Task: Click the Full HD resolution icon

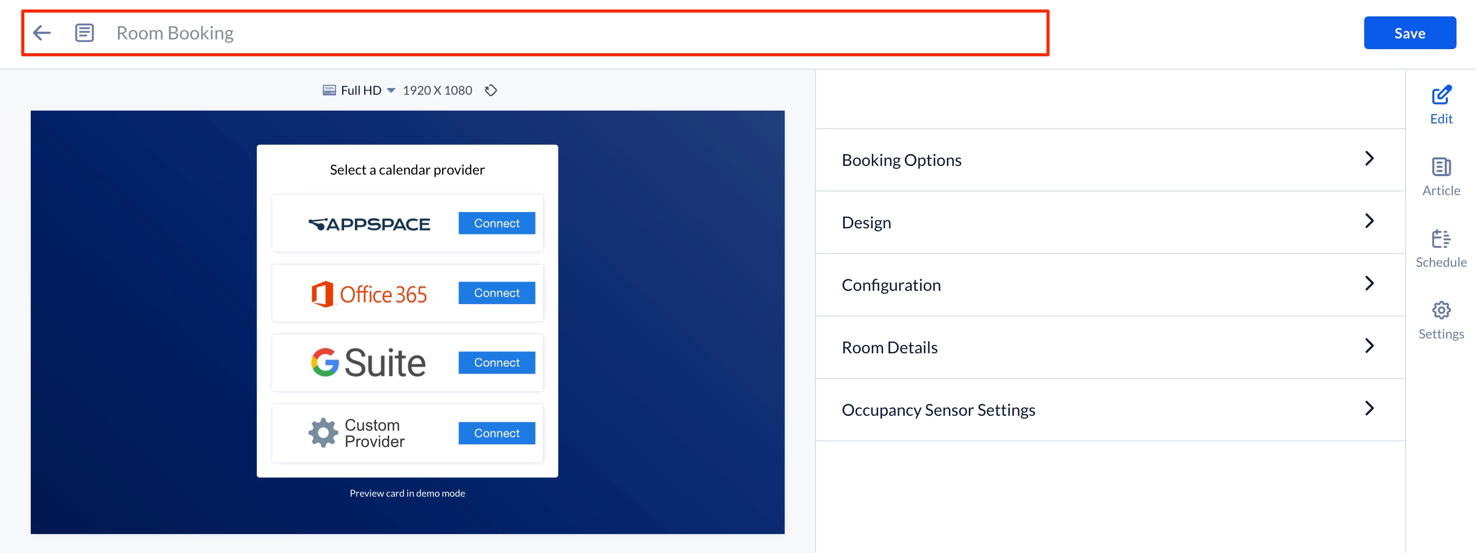Action: (329, 90)
